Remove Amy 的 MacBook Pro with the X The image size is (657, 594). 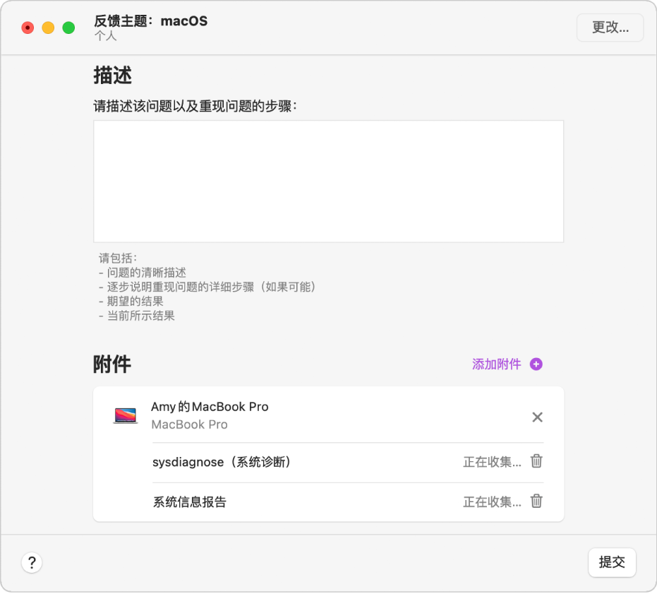click(x=537, y=417)
